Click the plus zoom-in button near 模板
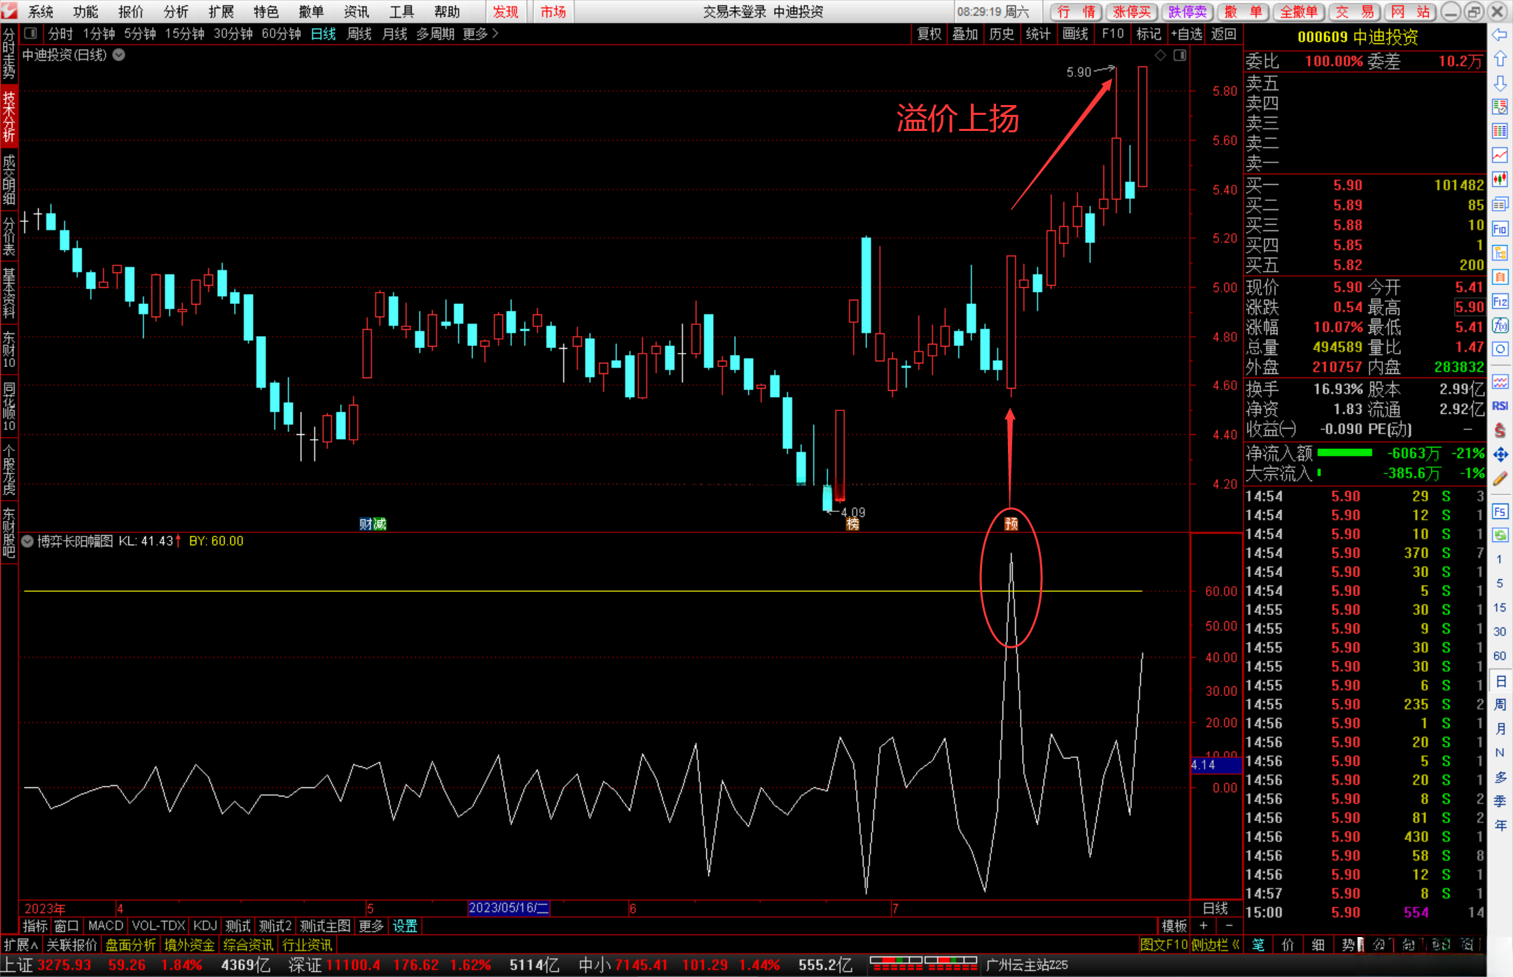The width and height of the screenshot is (1513, 977). (x=1203, y=926)
